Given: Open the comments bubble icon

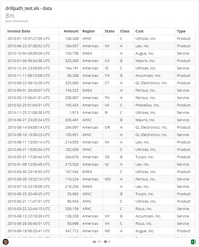Looking at the screenshot, I should [x=106, y=242].
